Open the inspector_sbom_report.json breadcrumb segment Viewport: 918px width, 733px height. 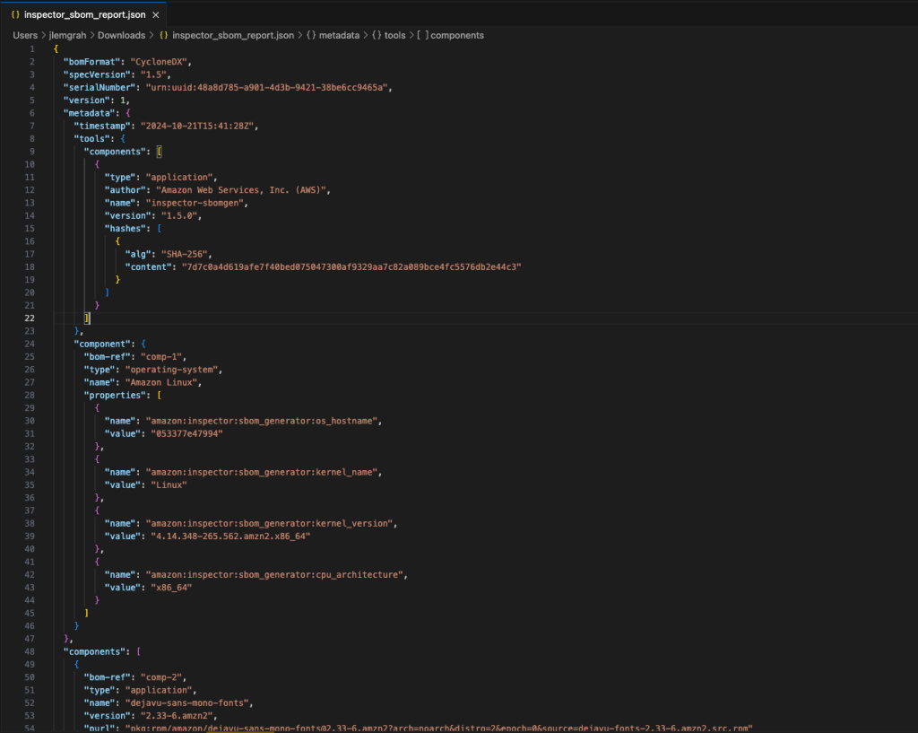[233, 35]
